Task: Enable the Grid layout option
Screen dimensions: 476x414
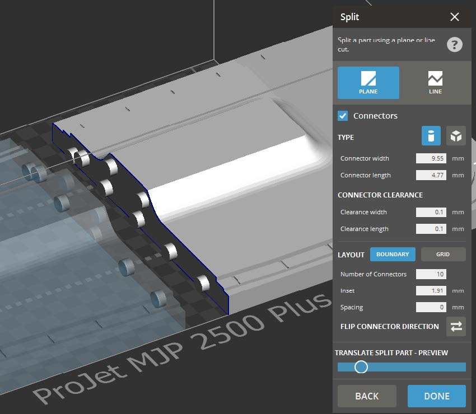Action: coord(443,254)
